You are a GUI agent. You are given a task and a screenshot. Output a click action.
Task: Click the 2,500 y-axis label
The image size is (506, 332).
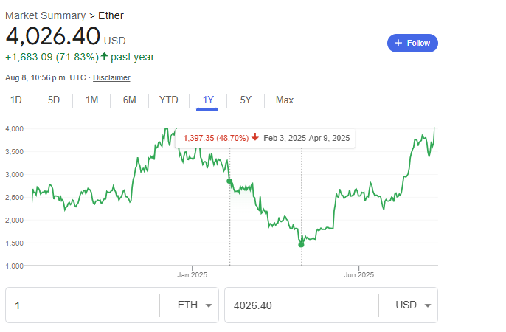tap(15, 198)
